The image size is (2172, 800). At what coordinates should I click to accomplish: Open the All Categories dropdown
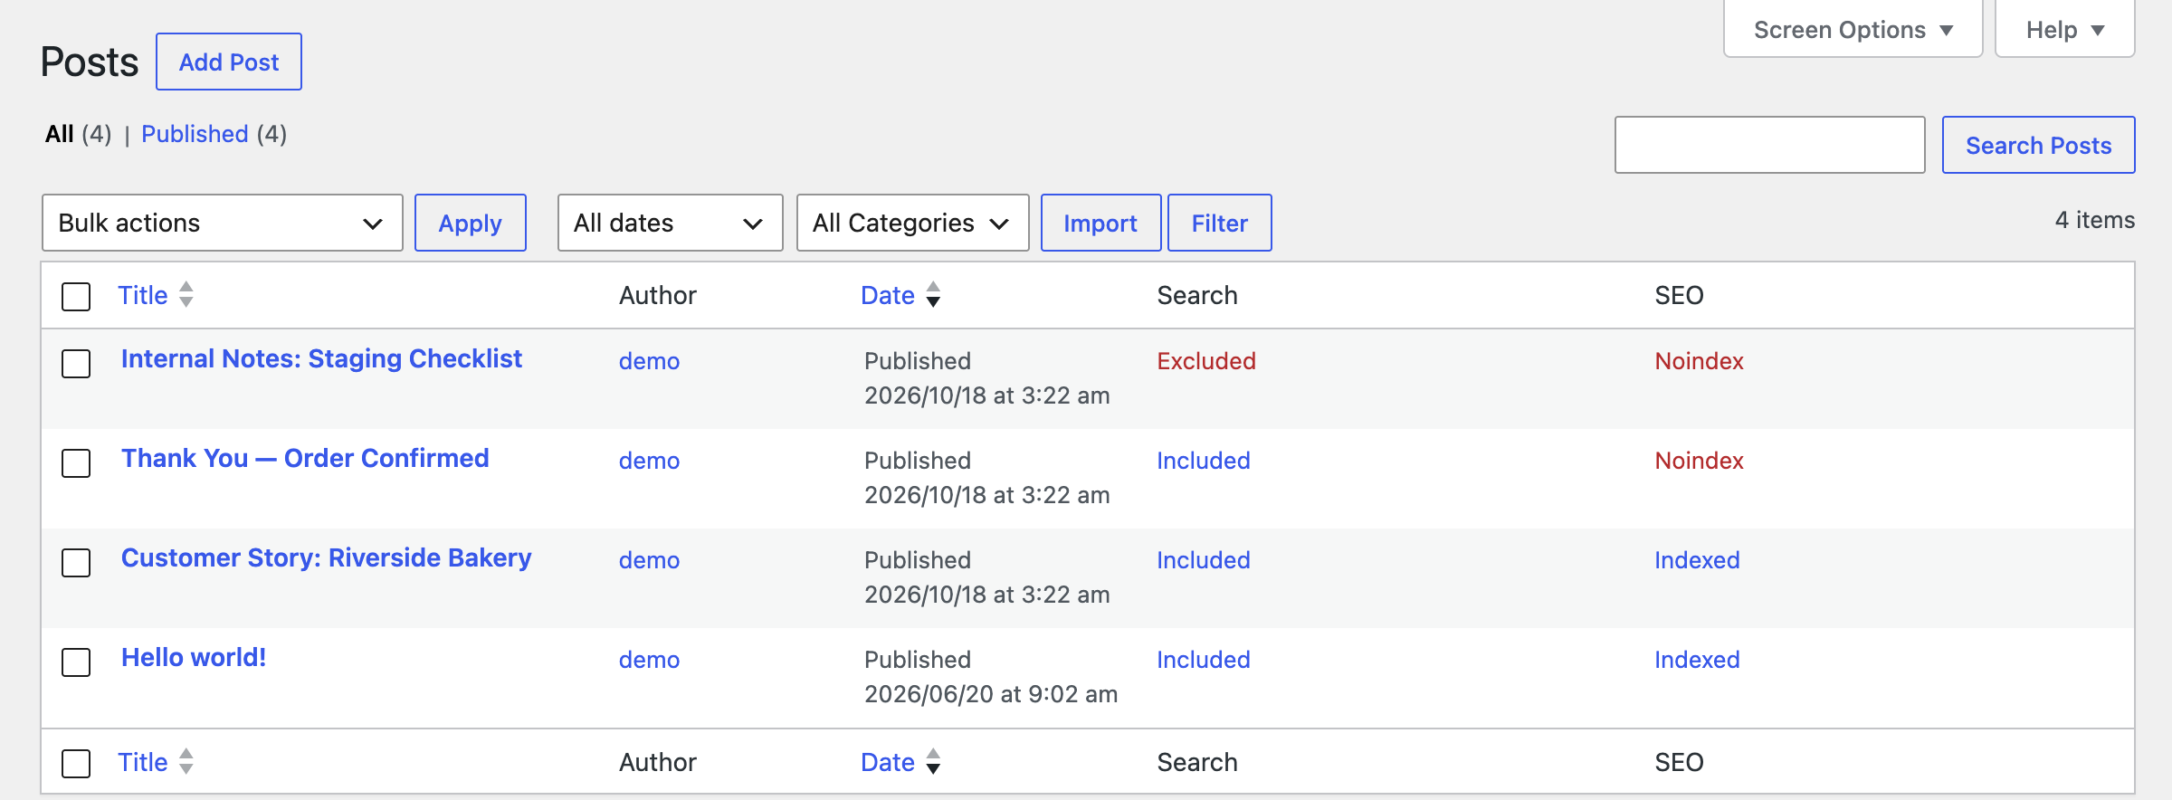coord(913,223)
